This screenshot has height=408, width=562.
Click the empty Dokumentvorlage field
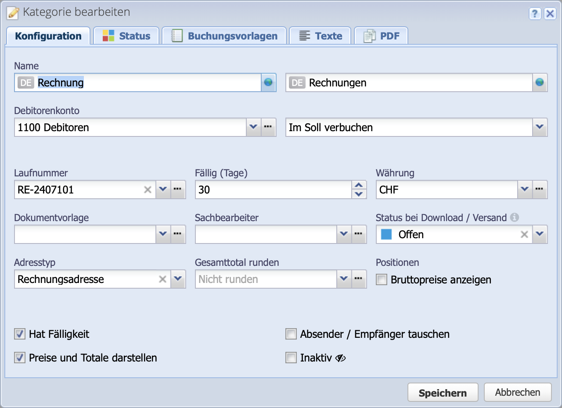[85, 234]
